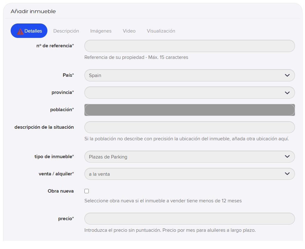Click the Obra nueva label
This screenshot has height=249, width=305.
(x=61, y=191)
